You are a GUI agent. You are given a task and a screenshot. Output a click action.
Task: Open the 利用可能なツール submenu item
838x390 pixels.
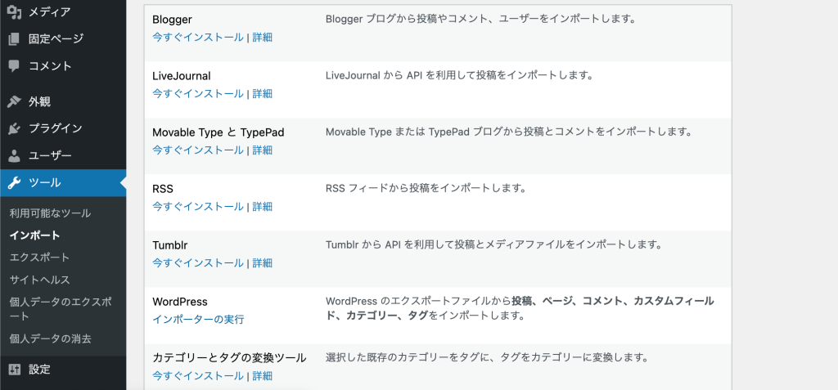pos(50,213)
